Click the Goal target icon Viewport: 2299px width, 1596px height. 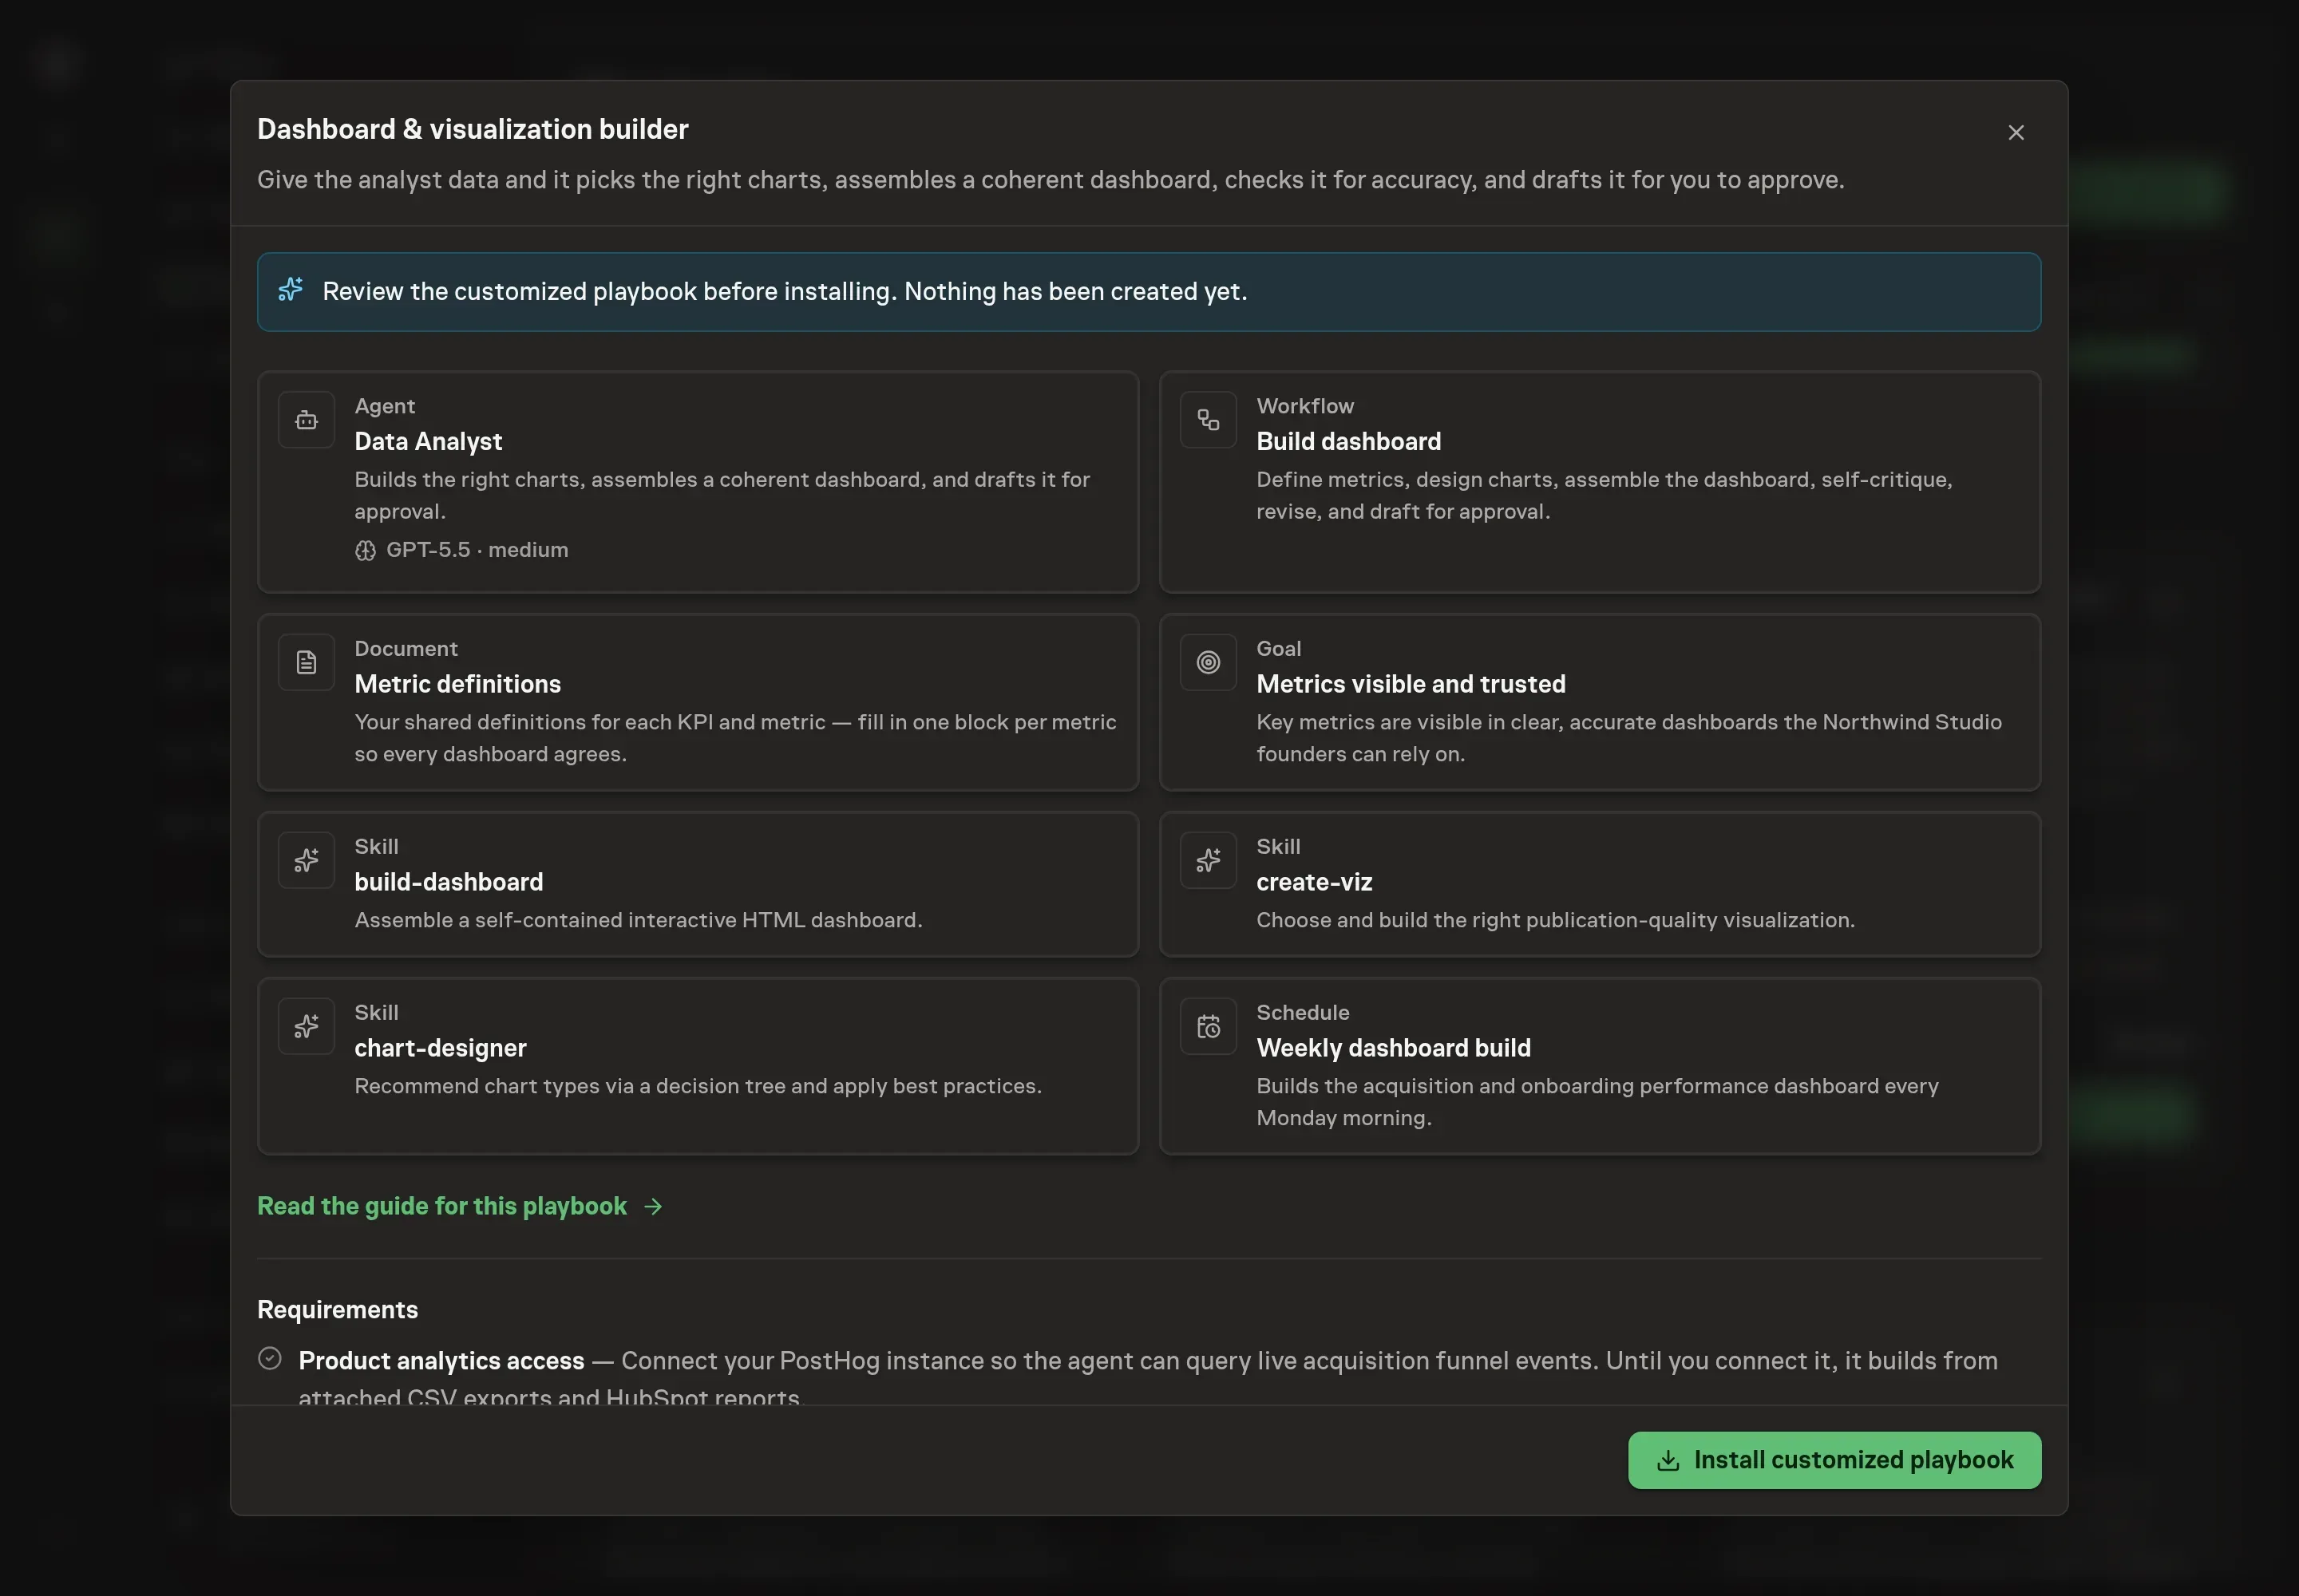click(x=1208, y=662)
